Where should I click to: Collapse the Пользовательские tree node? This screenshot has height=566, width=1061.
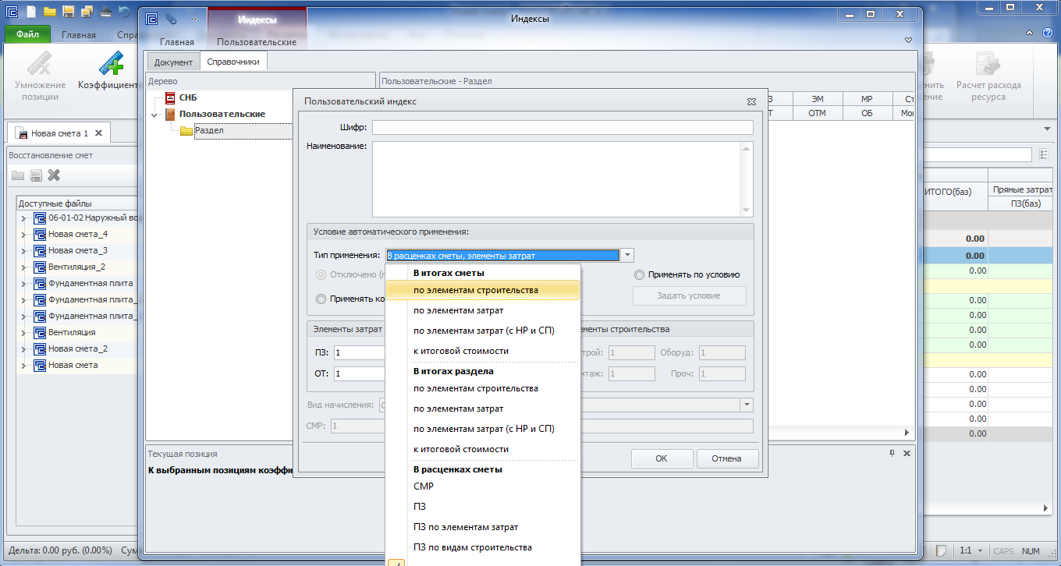(x=155, y=115)
